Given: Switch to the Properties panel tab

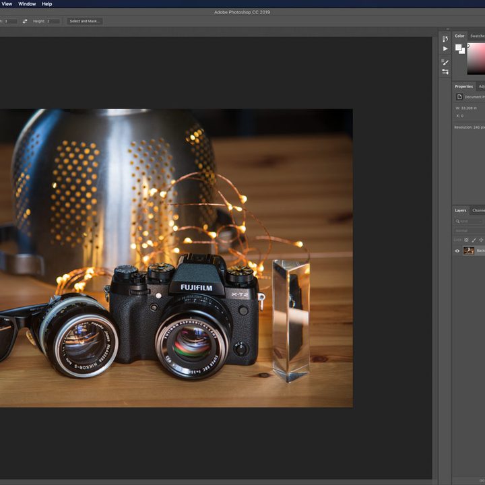Looking at the screenshot, I should pos(463,87).
